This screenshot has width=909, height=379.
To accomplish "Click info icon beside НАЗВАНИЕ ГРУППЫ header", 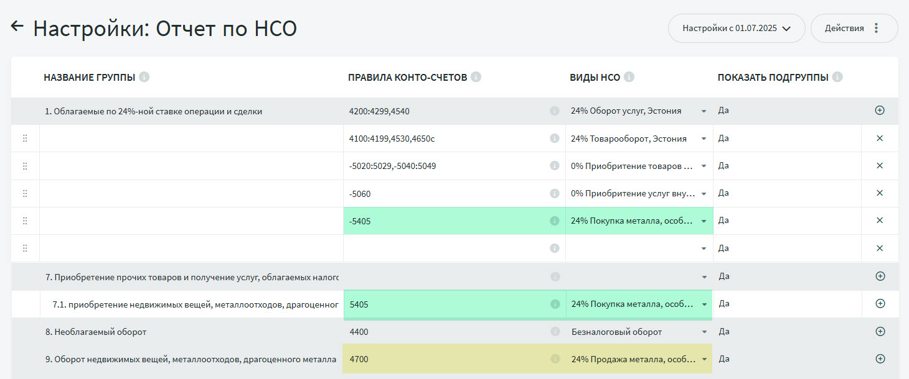I will click(x=144, y=77).
